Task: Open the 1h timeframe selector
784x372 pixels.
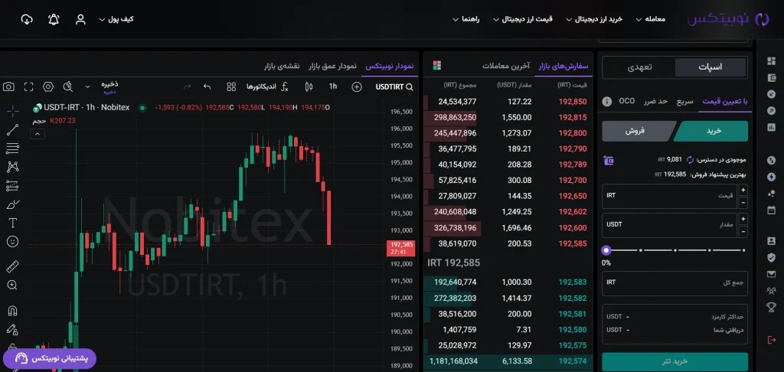Action: point(332,86)
